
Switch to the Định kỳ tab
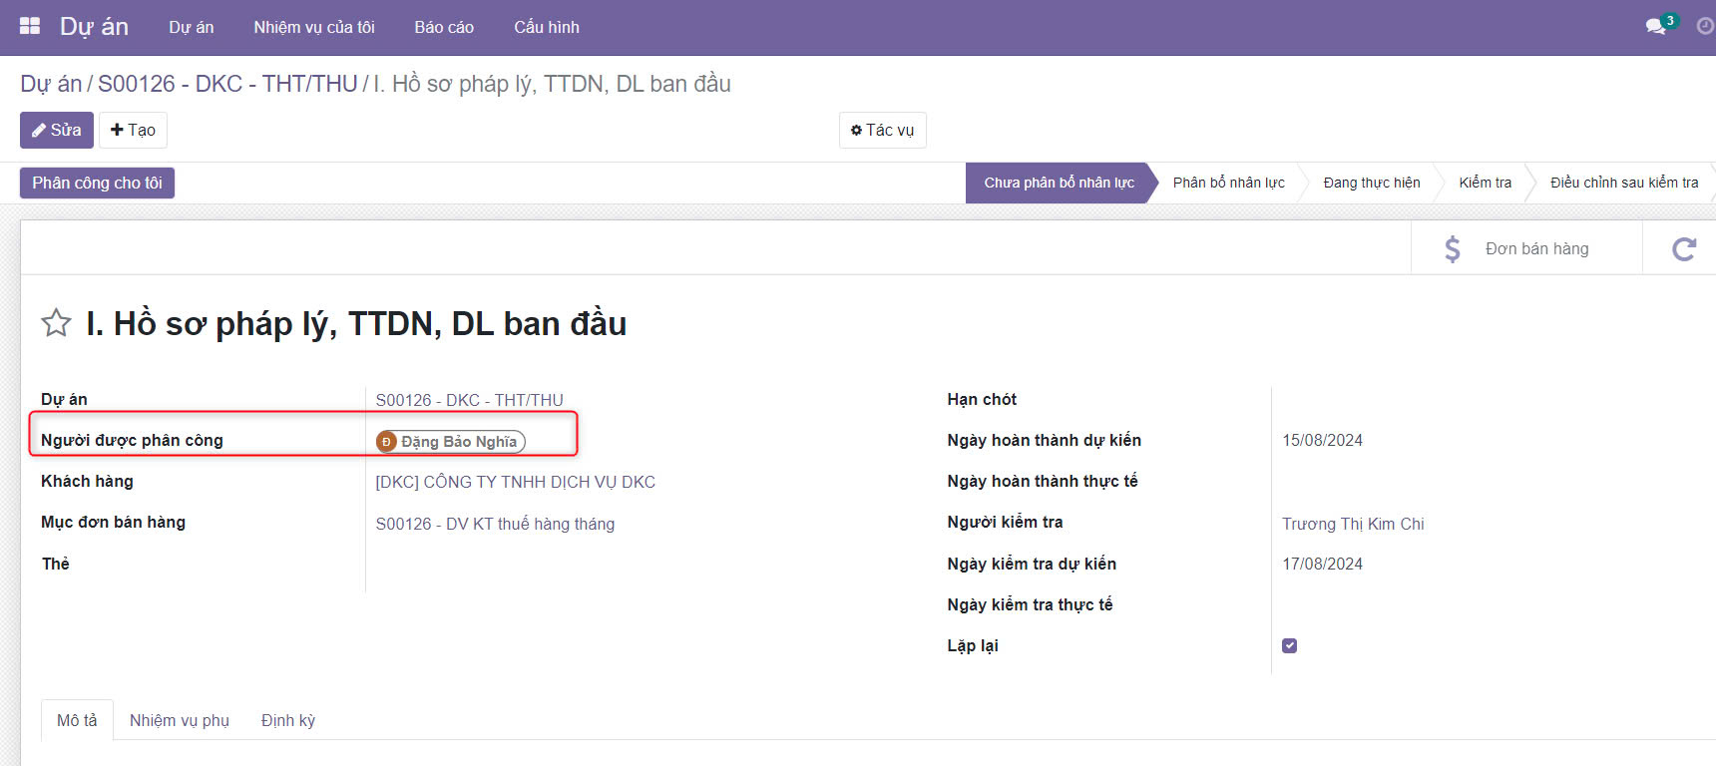[x=288, y=720]
